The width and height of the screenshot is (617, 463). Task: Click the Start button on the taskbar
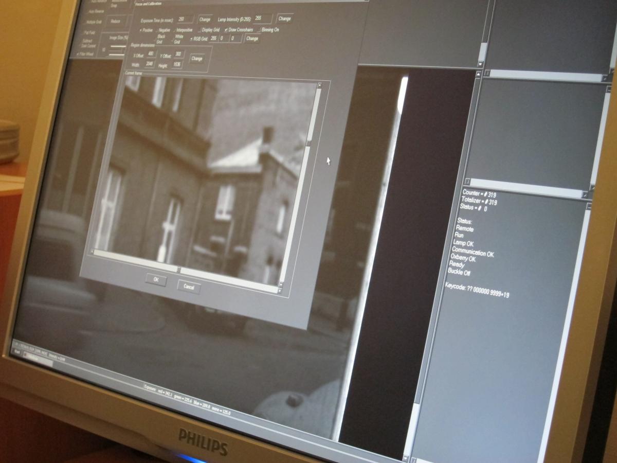(x=17, y=352)
